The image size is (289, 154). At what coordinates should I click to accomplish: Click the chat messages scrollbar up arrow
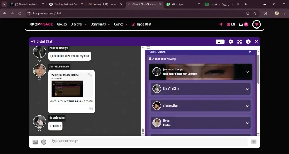click(143, 47)
